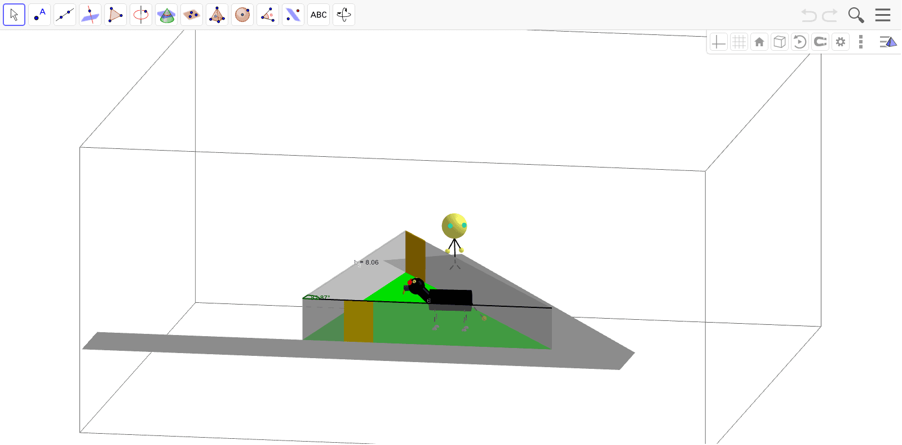902x445 pixels.
Task: Select the ABC Text tool
Action: click(x=319, y=15)
